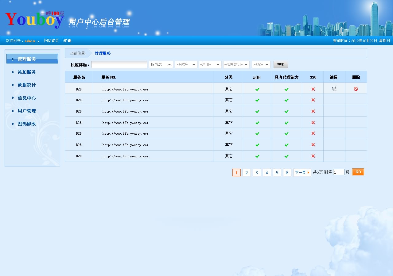Select current page 1 in pagination
The height and width of the screenshot is (276, 393).
tap(236, 173)
